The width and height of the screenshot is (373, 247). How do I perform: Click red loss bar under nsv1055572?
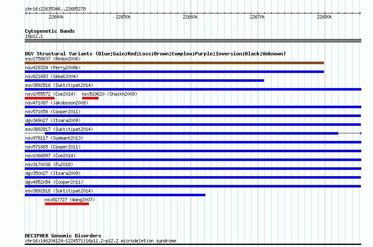(x=39, y=98)
